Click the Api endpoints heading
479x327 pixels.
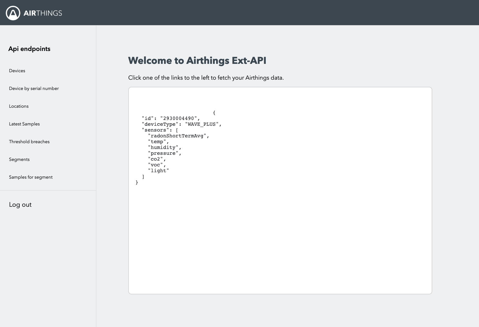(x=29, y=49)
